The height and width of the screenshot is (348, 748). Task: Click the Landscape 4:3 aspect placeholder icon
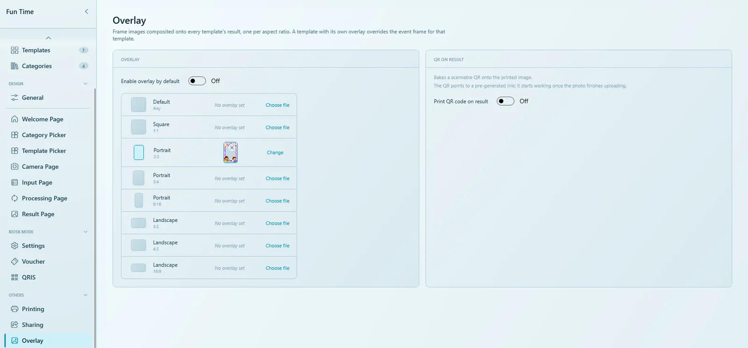click(x=138, y=245)
